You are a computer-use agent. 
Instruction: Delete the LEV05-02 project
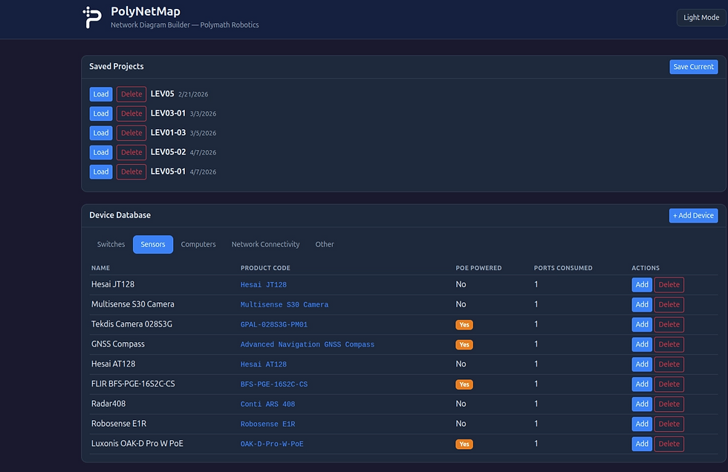131,153
